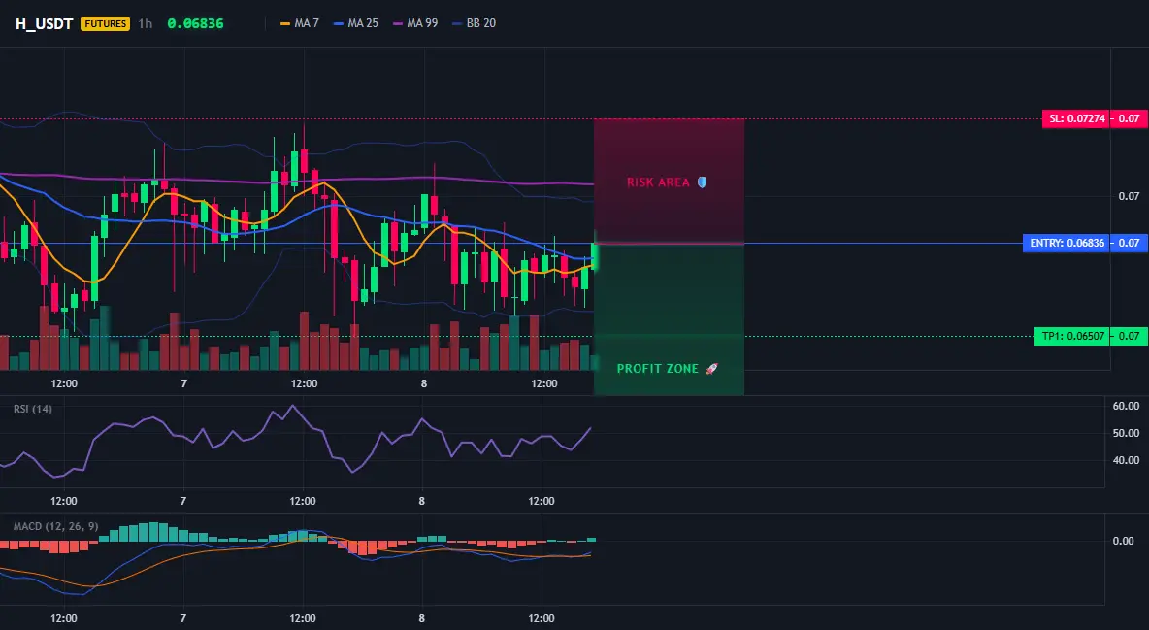
Task: Click the H_USDT symbol name
Action: (x=44, y=23)
